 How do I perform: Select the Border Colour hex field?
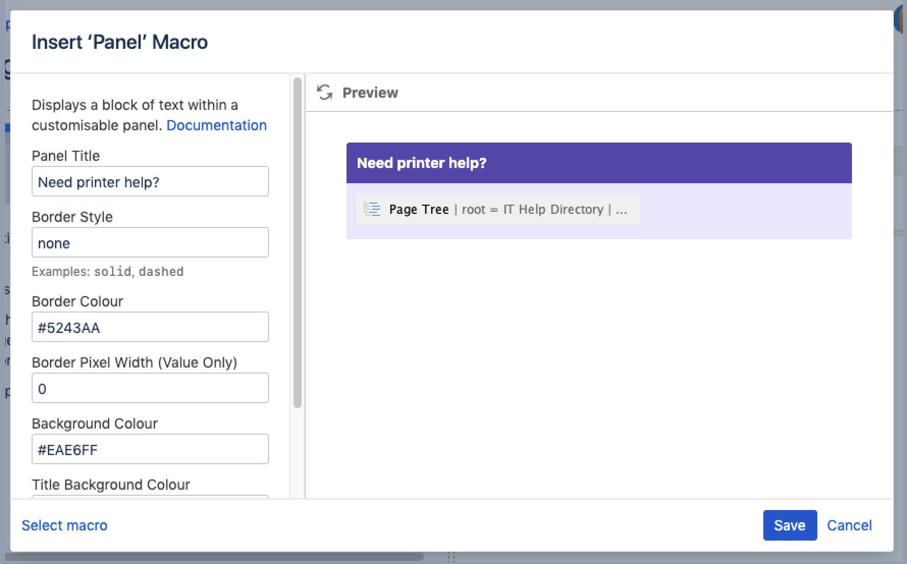point(150,327)
